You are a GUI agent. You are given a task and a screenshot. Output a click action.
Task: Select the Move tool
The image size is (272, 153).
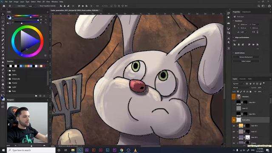3,14
